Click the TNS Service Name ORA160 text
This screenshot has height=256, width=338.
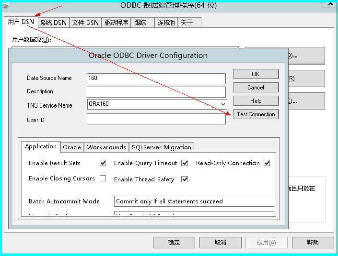(x=99, y=104)
